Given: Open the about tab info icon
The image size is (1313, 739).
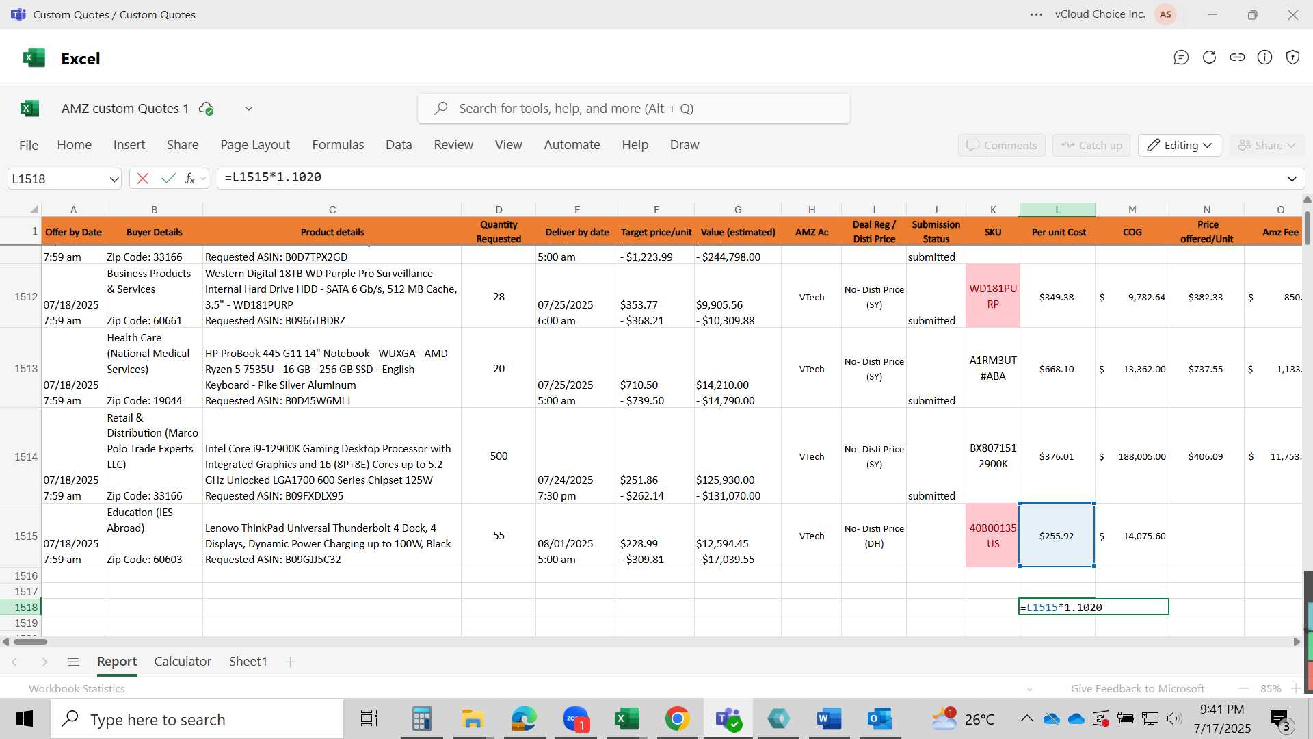Looking at the screenshot, I should [1265, 57].
